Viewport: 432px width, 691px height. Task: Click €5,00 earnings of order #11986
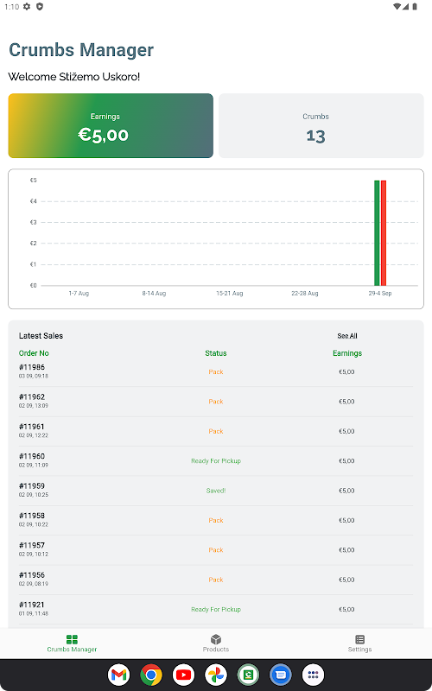(x=346, y=372)
